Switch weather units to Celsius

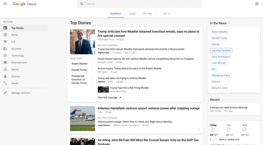coord(215,139)
